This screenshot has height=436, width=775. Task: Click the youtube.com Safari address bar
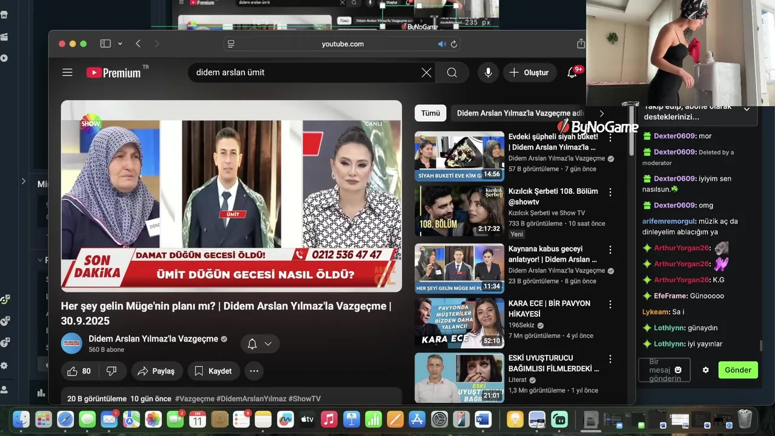343,44
